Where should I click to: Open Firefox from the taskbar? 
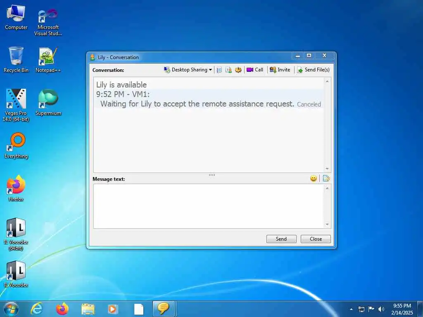coord(62,309)
